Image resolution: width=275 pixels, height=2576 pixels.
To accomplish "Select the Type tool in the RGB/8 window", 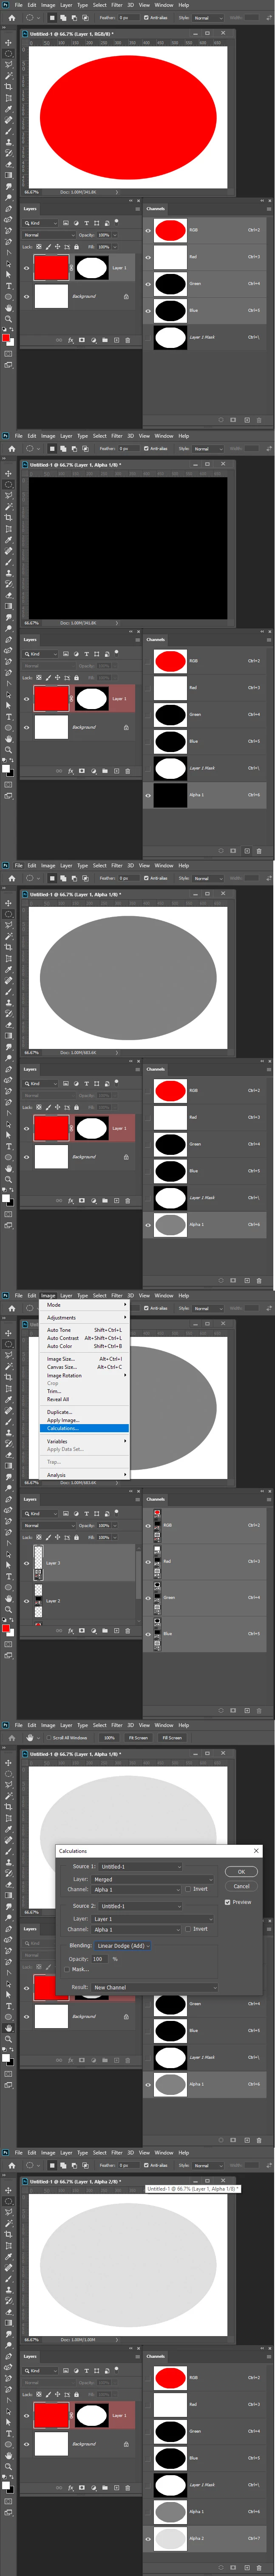I will click(8, 285).
